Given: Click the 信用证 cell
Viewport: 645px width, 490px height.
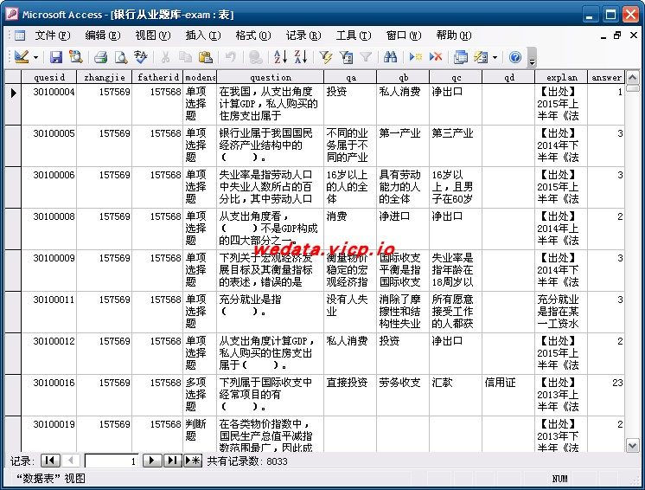Looking at the screenshot, I should 508,395.
